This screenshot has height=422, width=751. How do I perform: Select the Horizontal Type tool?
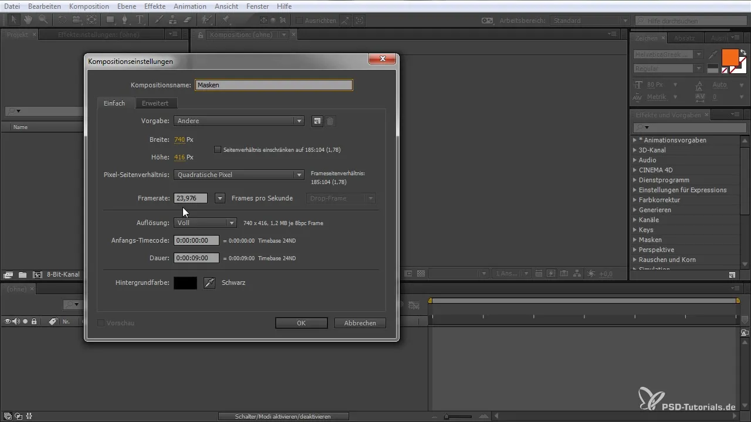[140, 19]
